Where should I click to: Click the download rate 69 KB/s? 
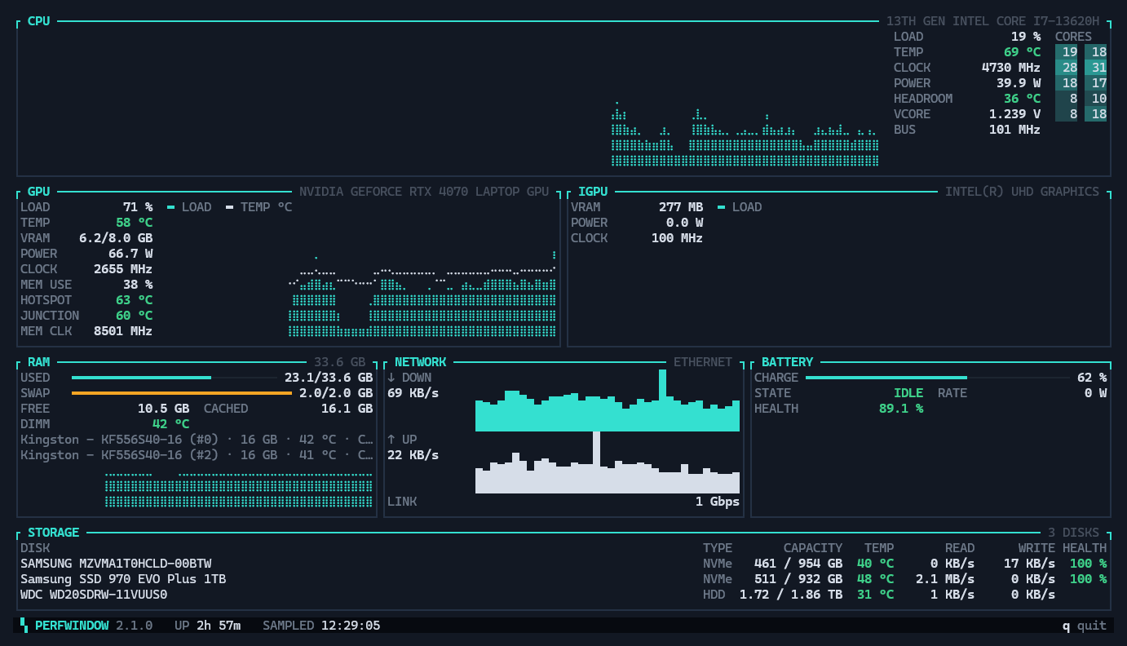pos(413,393)
